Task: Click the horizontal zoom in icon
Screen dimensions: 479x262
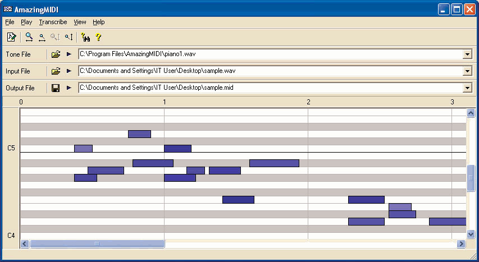Action: click(x=29, y=37)
